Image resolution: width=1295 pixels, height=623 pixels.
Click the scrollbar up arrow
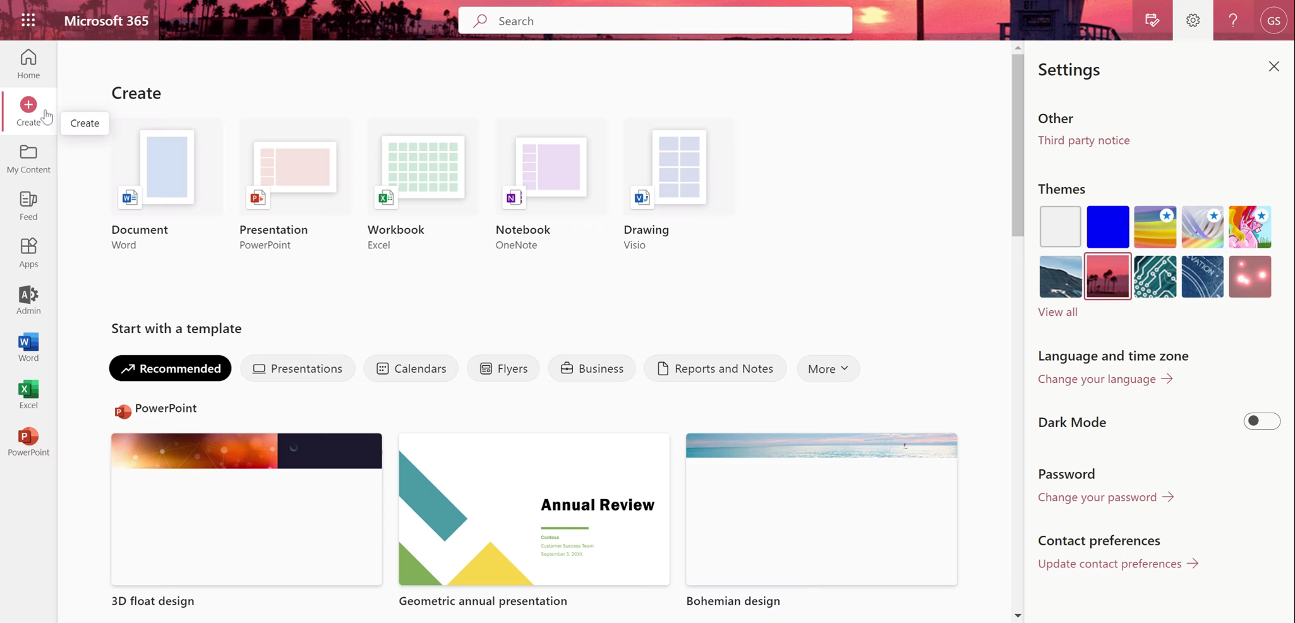(1017, 47)
